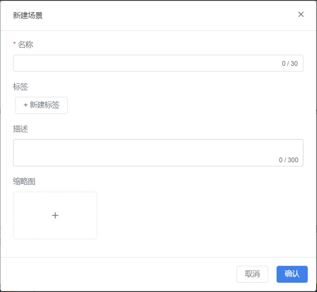Click the 新建场景 dialog title text

(x=28, y=15)
